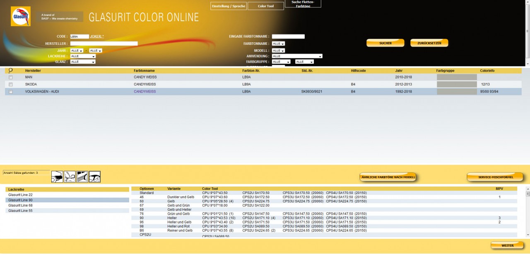
Task: Select the car door sill icon
Action: [82, 177]
